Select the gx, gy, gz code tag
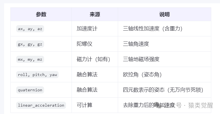Screen dimensions: 220x114 (x=30, y=44)
